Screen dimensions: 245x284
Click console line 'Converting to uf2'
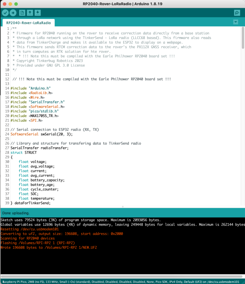coord(62,234)
